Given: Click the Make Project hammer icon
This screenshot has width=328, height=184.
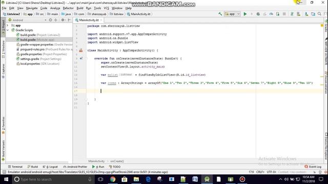Looking at the screenshot, I should [220, 14].
